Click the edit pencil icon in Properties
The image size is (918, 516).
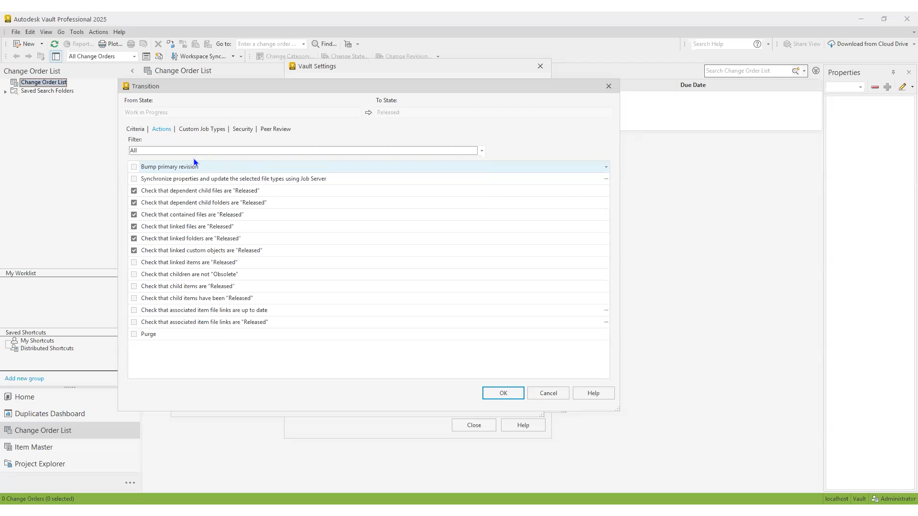[902, 87]
